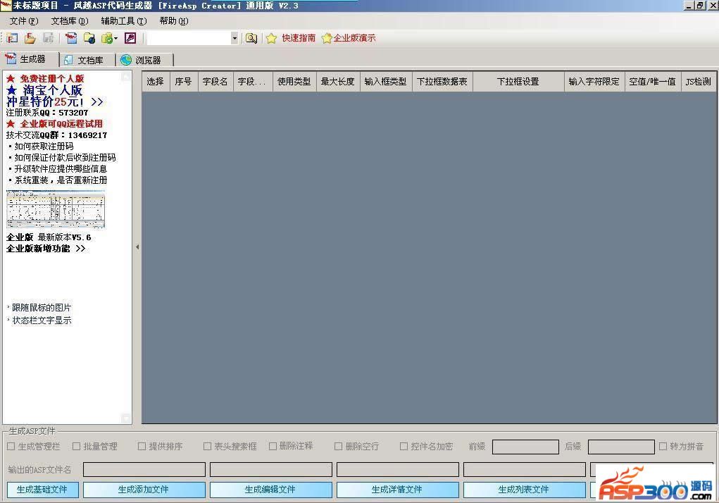This screenshot has width=719, height=503.
Task: Click the folder with globe toolbar icon
Action: click(89, 38)
